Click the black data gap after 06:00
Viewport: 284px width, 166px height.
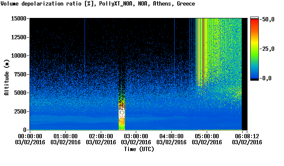coord(245,74)
